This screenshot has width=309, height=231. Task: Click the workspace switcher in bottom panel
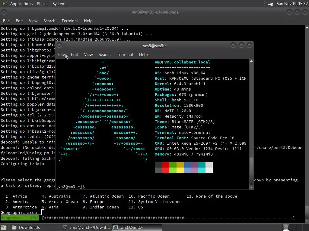pos(286,227)
